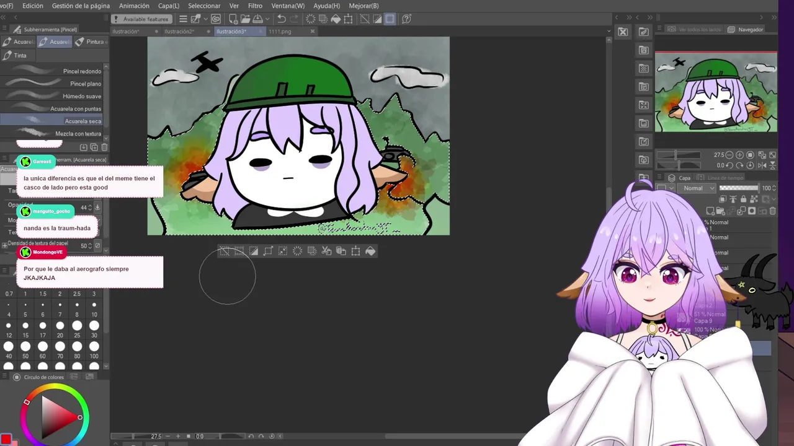Click the Available features button
794x446 pixels.
[141, 19]
